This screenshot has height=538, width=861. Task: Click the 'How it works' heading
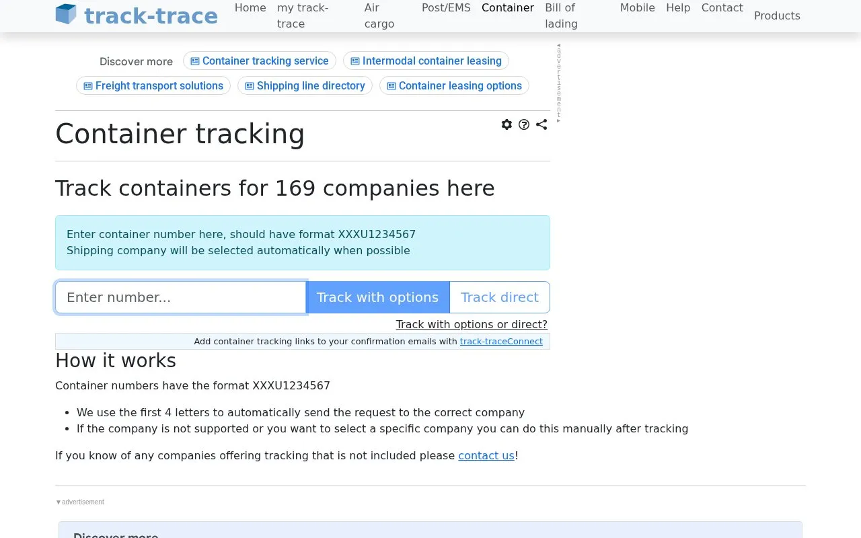[116, 360]
